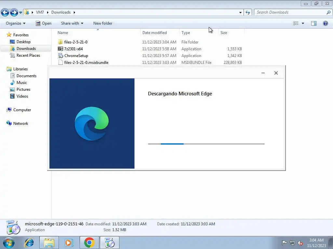Select the ChromeSetup application
This screenshot has height=249, width=333.
coord(76,56)
